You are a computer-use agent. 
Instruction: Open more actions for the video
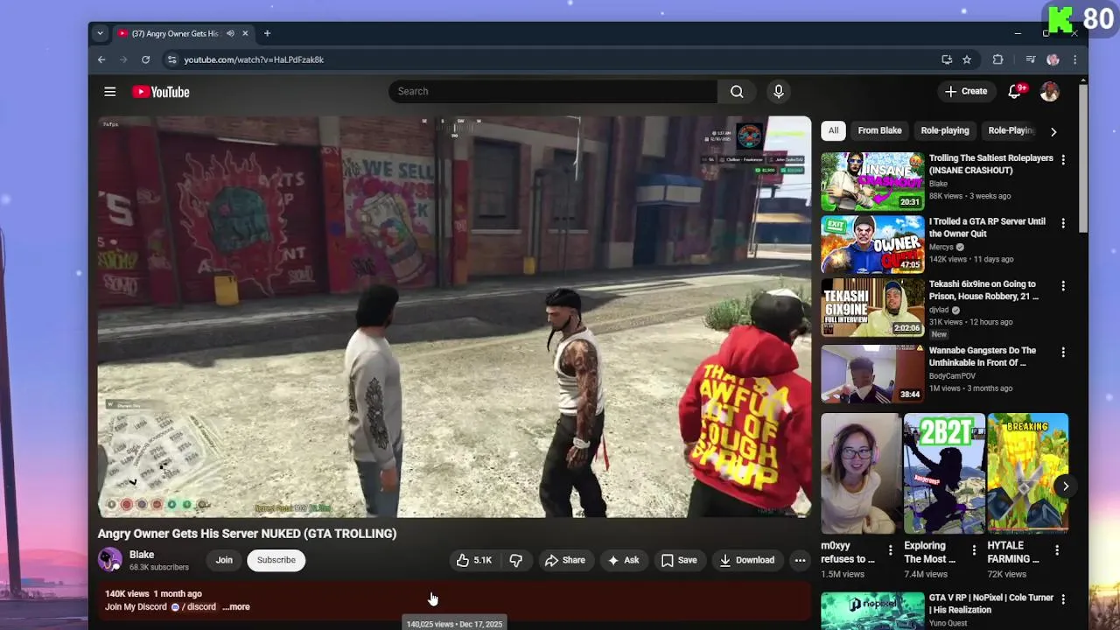coord(800,560)
